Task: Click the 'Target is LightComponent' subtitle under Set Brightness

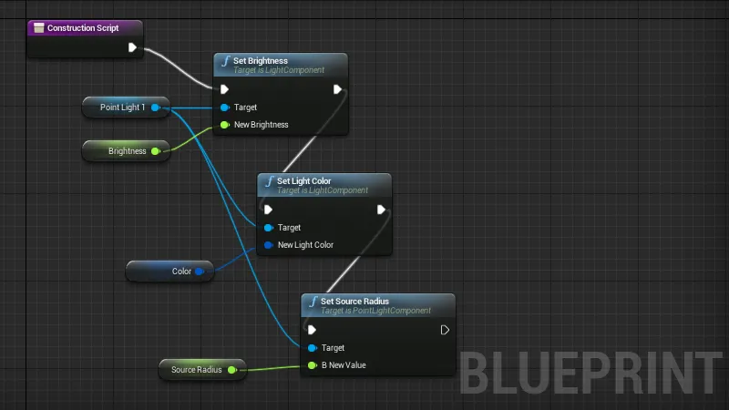Action: click(279, 70)
